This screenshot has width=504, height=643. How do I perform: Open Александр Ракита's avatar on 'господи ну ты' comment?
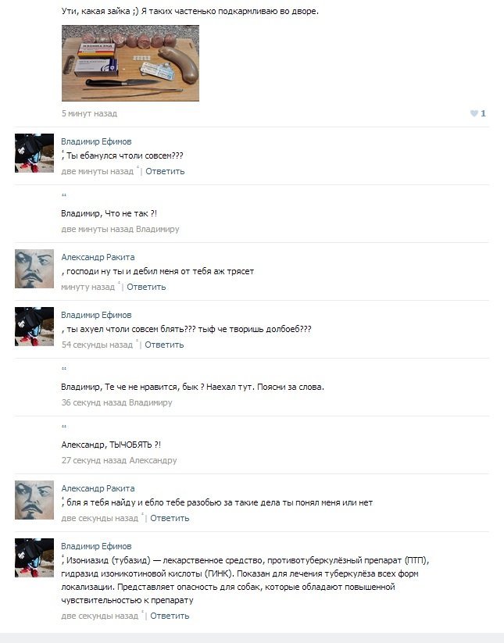point(34,269)
